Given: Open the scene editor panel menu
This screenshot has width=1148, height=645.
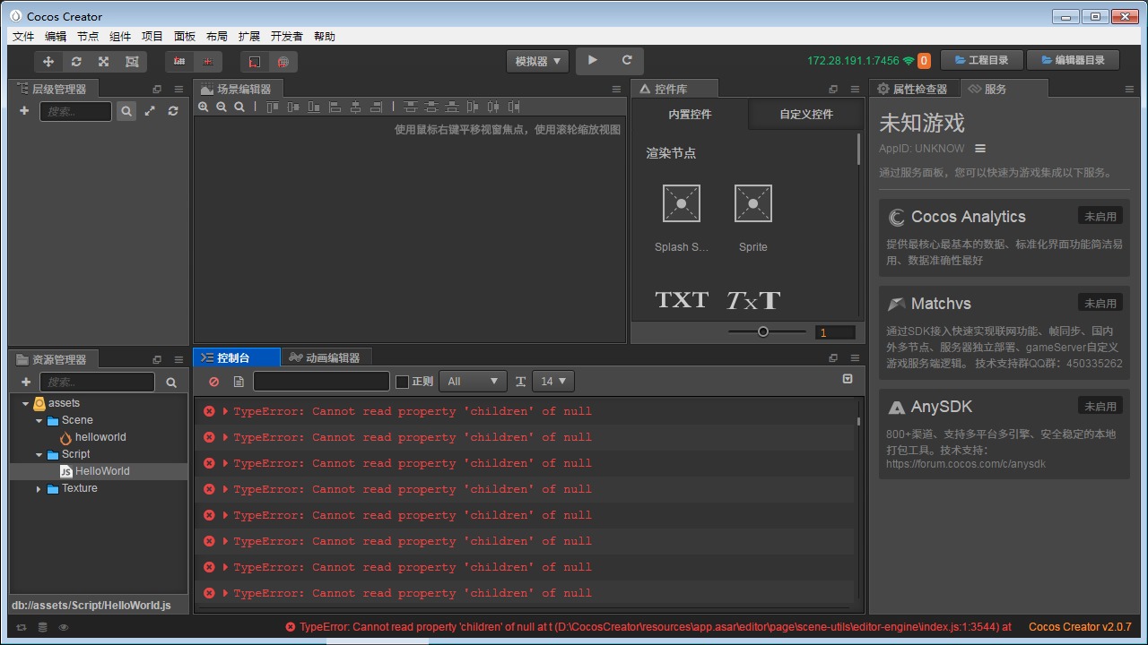Looking at the screenshot, I should [616, 90].
